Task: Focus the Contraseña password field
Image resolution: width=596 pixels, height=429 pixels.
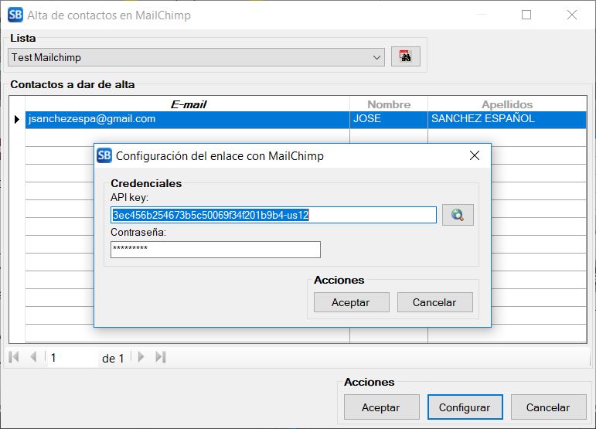Action: tap(215, 250)
